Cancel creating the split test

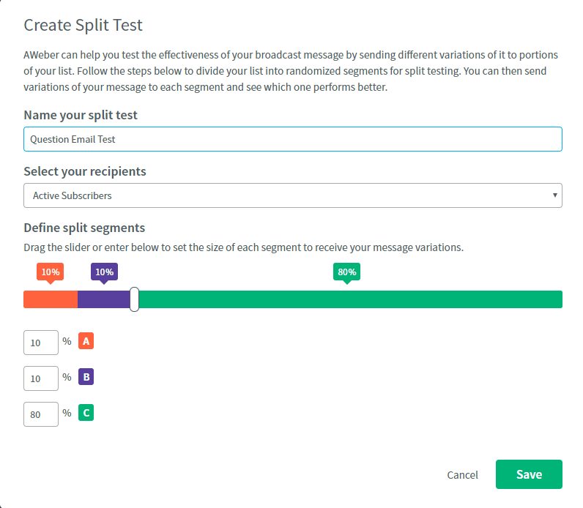pos(463,475)
